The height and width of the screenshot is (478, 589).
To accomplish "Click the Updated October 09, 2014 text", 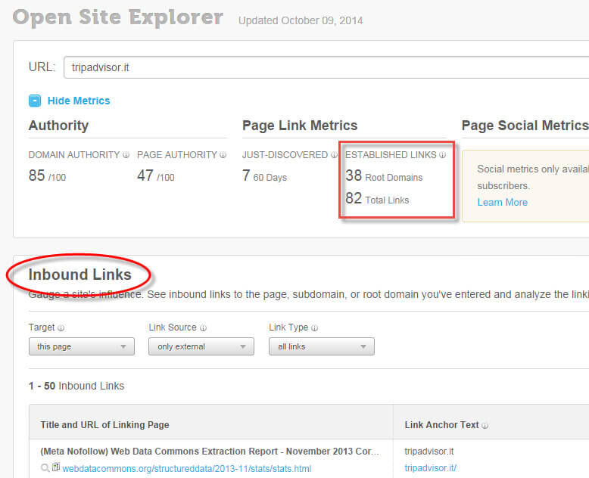I will pos(301,20).
